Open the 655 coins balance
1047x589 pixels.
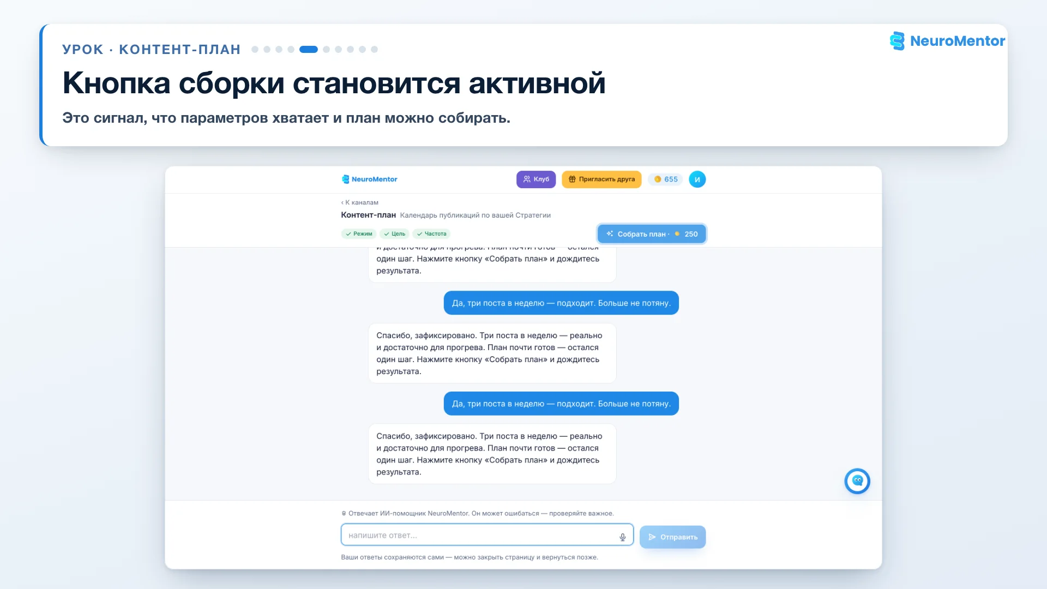[665, 179]
